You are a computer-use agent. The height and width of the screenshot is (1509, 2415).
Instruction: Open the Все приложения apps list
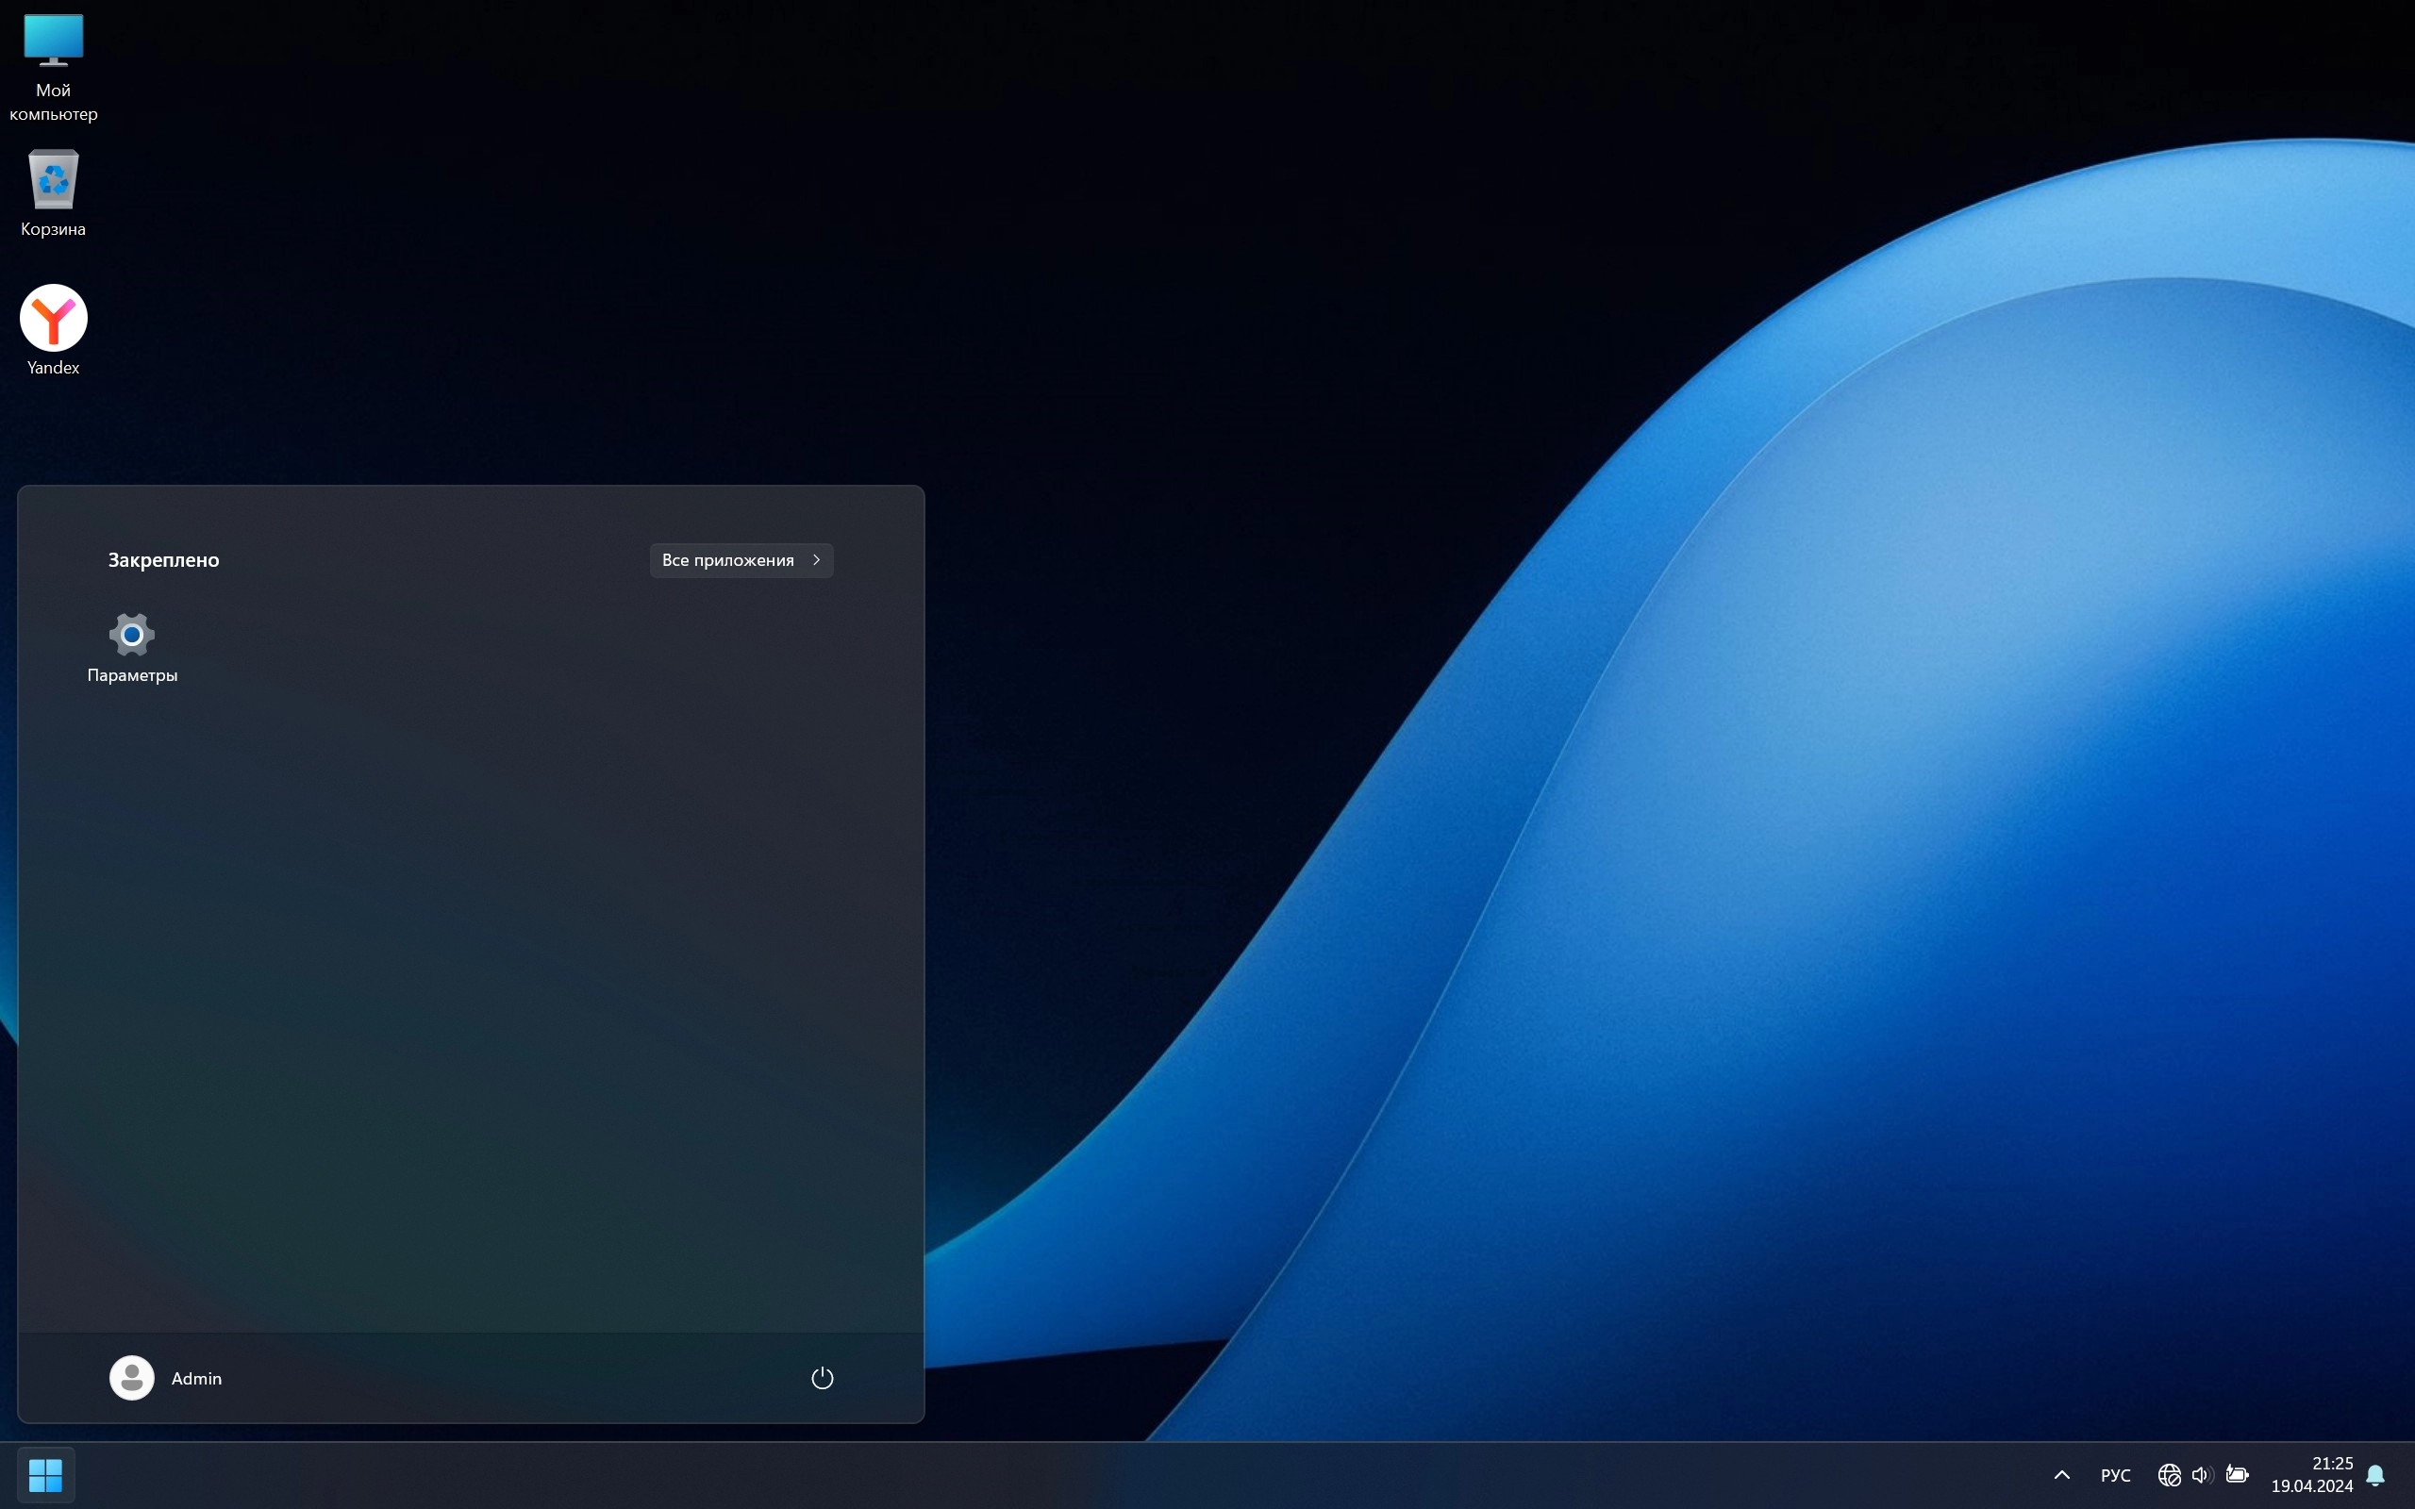(728, 560)
